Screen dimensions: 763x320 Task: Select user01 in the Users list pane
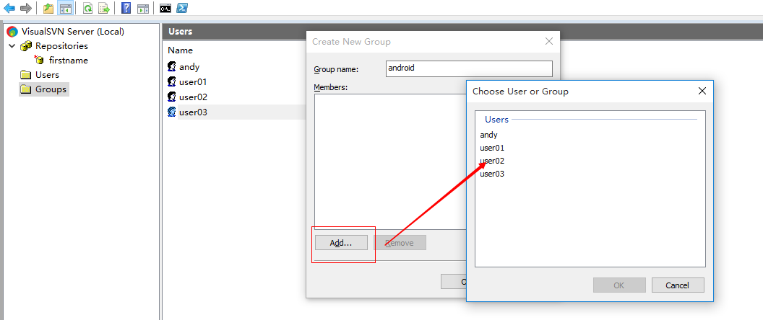[x=193, y=82]
